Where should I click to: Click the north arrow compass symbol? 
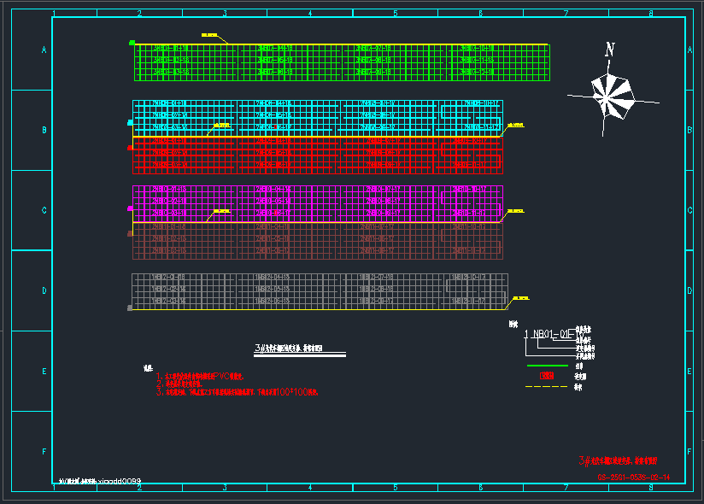609,95
